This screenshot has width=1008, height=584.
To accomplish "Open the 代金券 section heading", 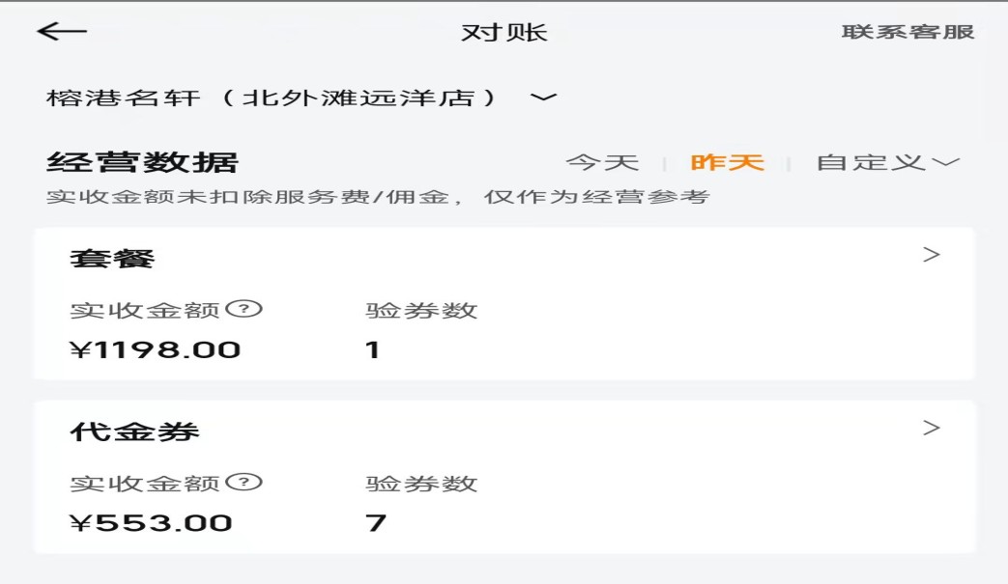I will 134,431.
